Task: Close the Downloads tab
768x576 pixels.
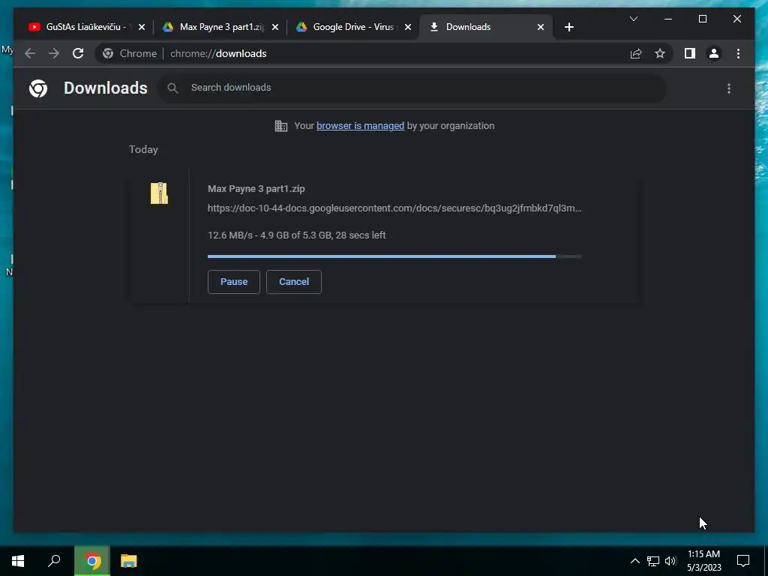Action: click(541, 27)
